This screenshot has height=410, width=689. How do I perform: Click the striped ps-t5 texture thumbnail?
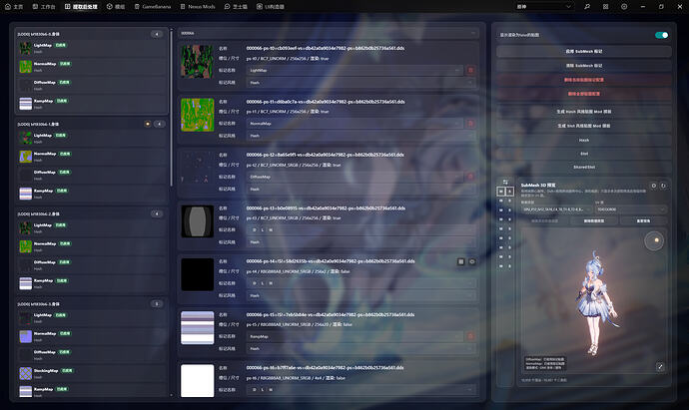coord(198,328)
